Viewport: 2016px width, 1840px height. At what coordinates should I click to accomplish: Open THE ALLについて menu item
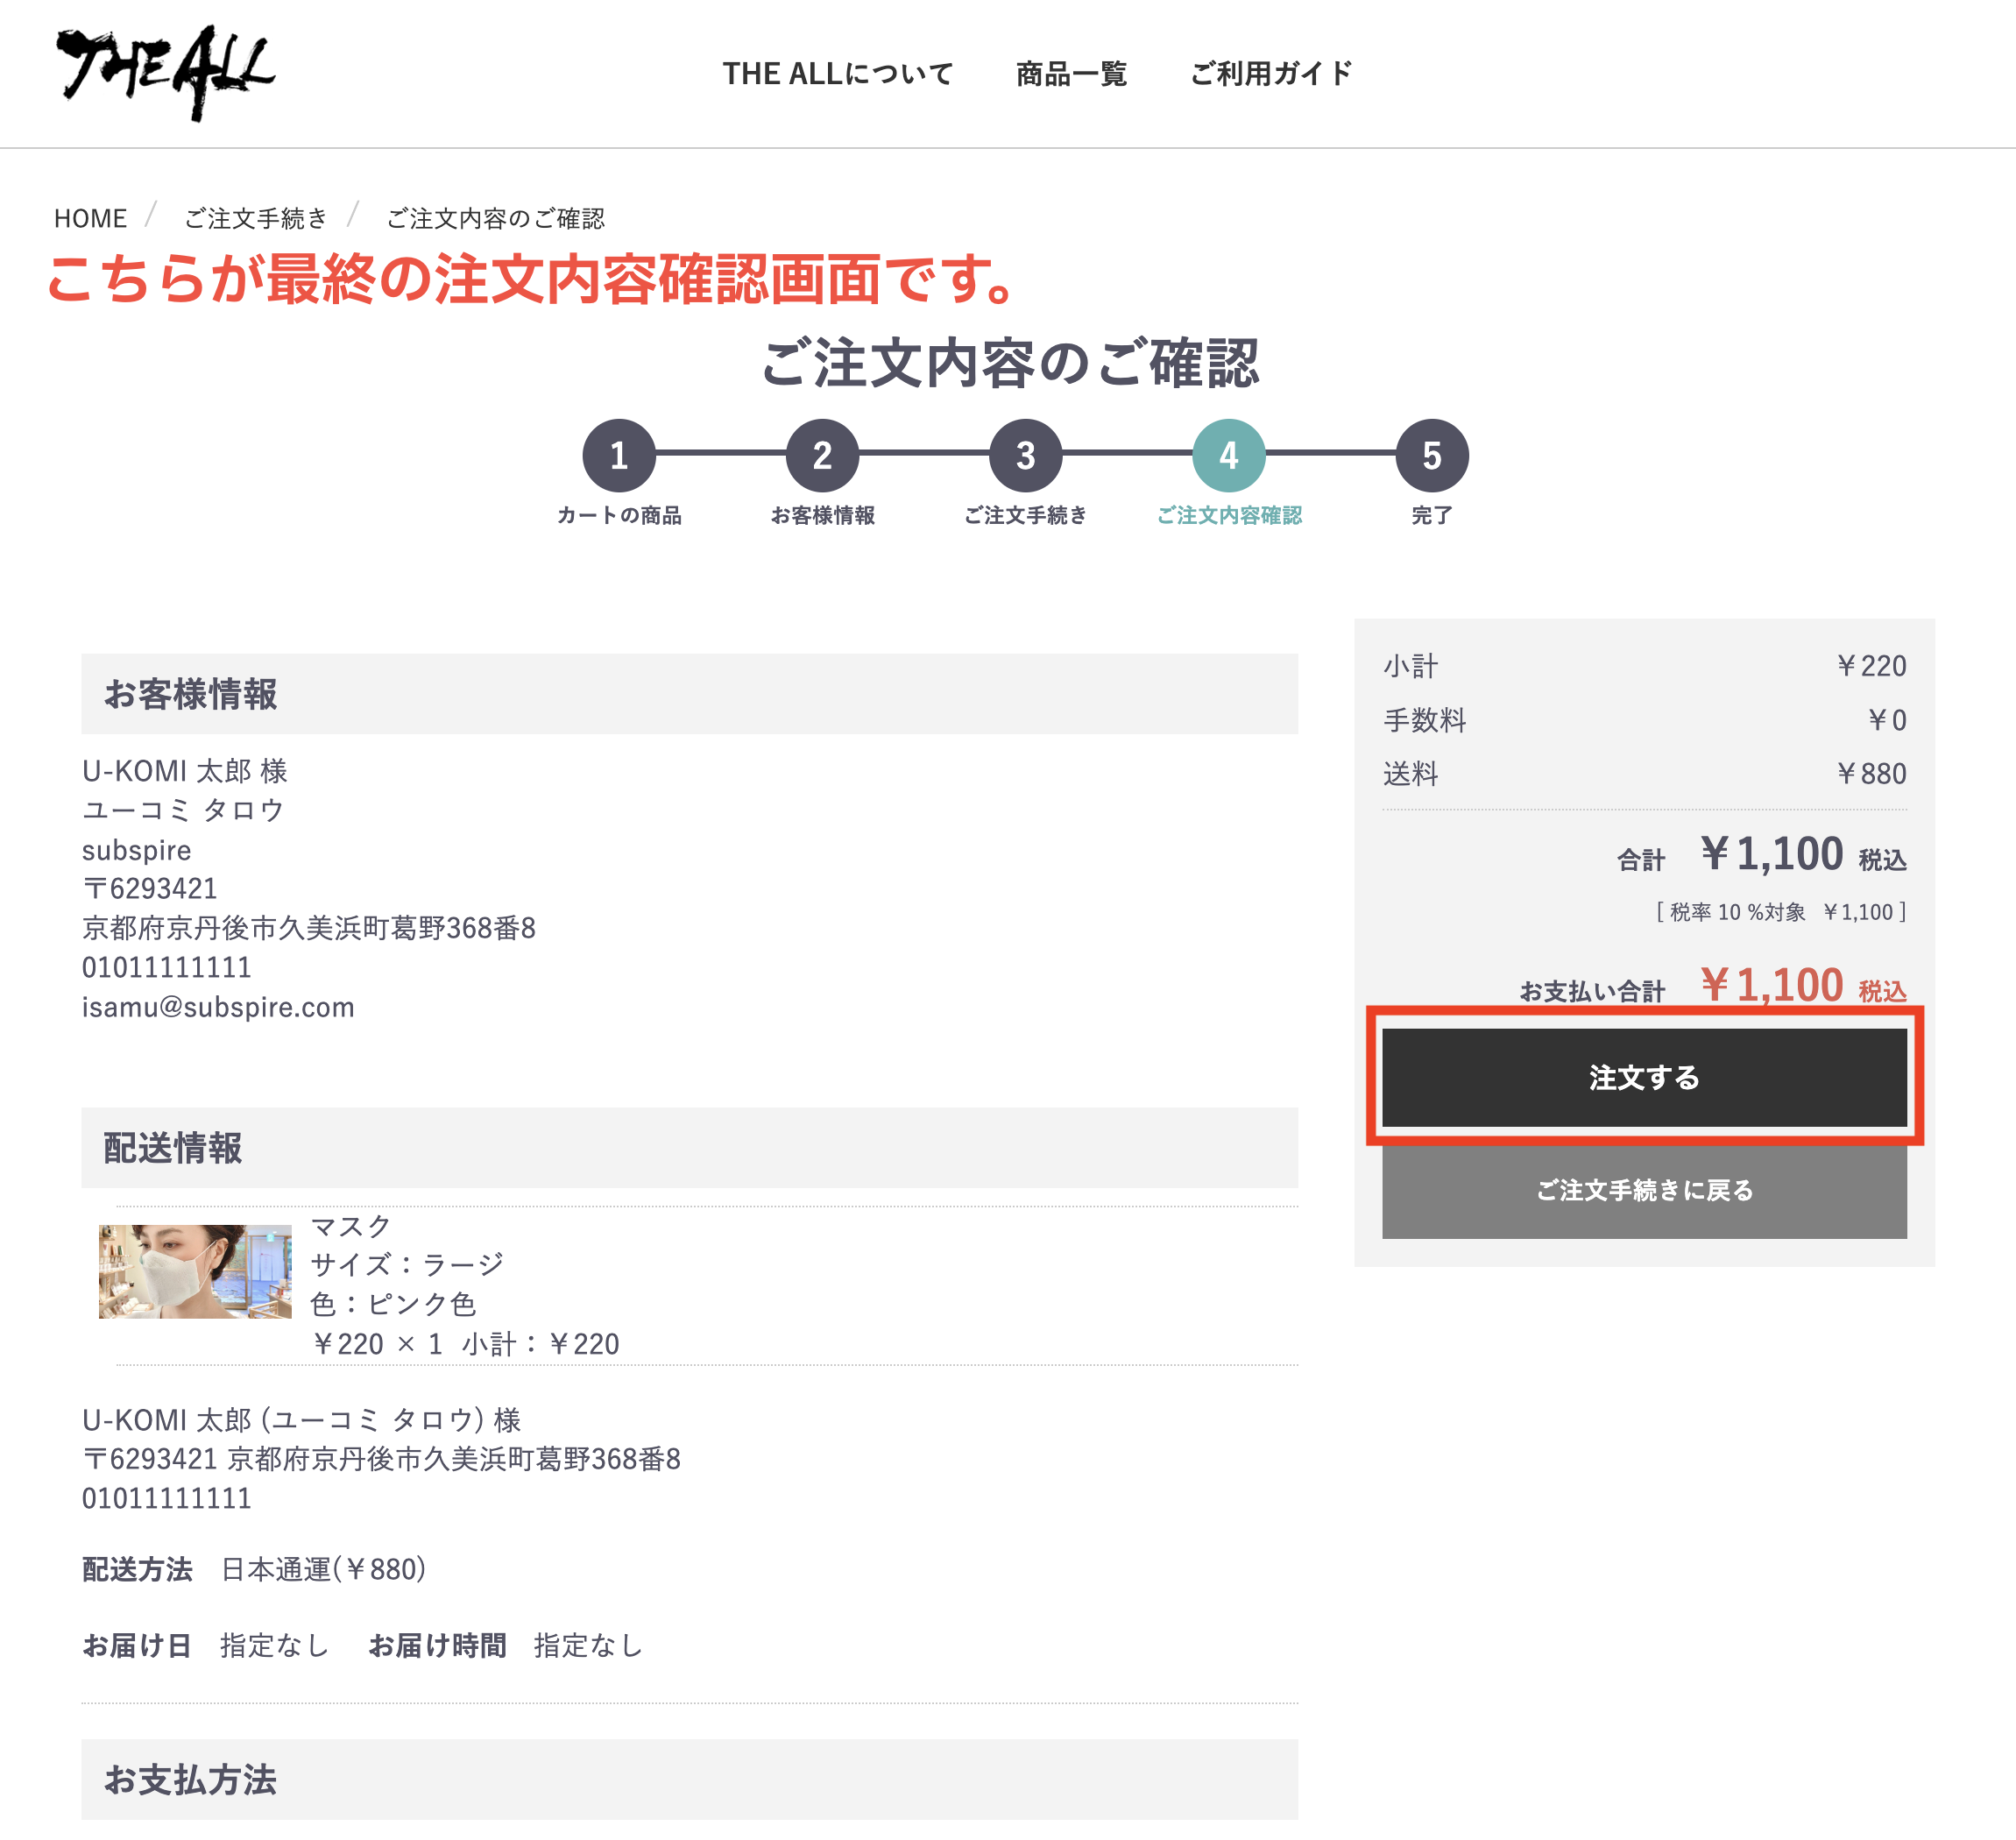click(x=837, y=74)
